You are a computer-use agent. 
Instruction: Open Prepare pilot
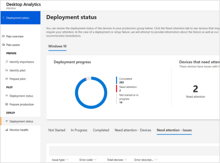(x=18, y=79)
